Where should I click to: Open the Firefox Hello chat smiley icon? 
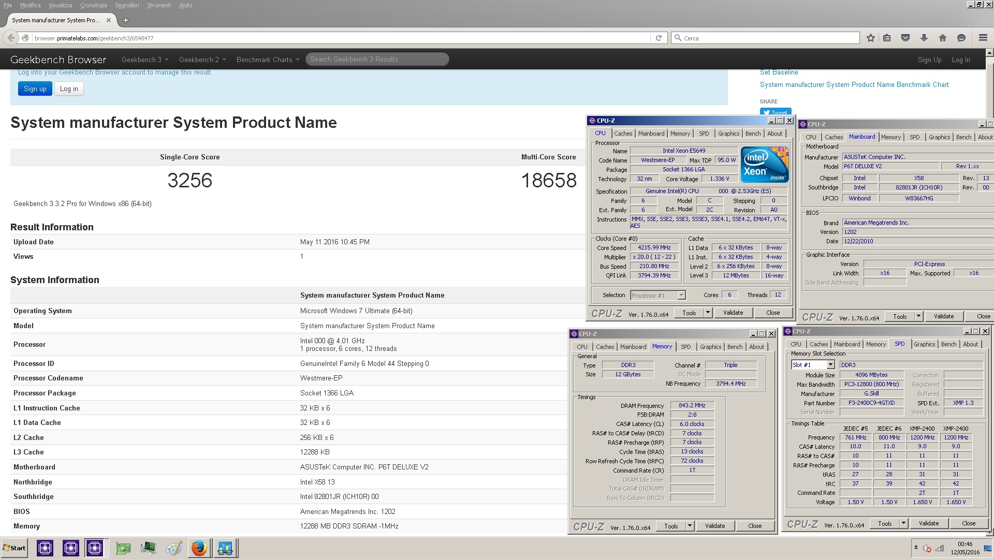tap(961, 38)
